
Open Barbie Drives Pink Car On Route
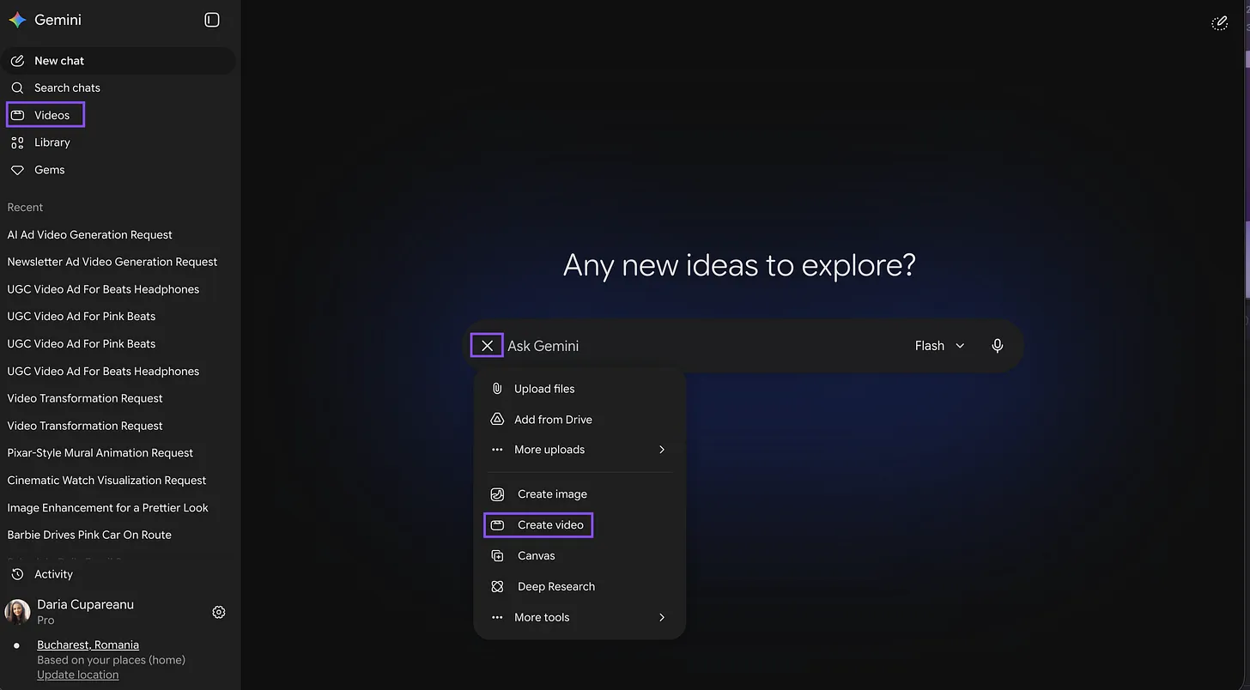(x=89, y=535)
